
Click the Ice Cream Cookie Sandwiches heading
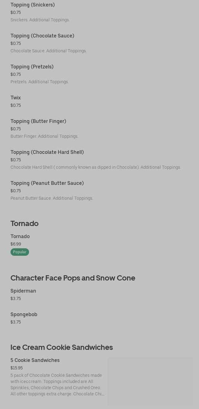(61, 347)
